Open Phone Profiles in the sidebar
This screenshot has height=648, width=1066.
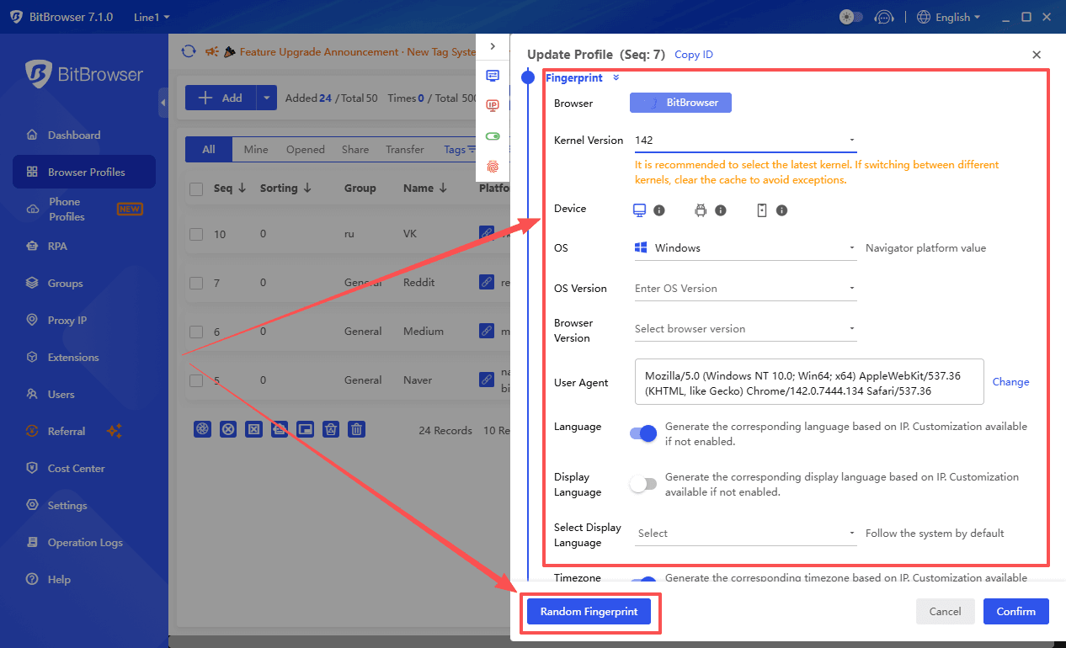pyautogui.click(x=84, y=209)
